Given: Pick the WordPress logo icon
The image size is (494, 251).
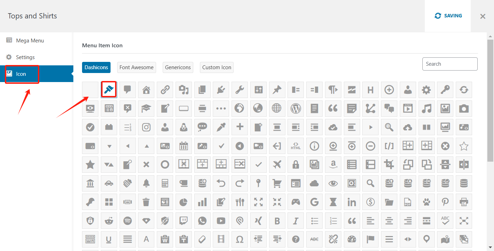Looking at the screenshot, I should click(295, 108).
